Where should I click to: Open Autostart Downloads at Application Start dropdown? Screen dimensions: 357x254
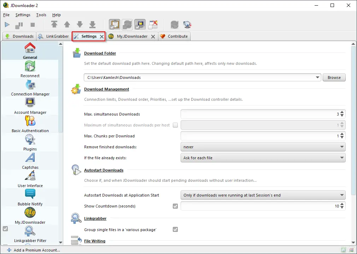click(x=263, y=195)
